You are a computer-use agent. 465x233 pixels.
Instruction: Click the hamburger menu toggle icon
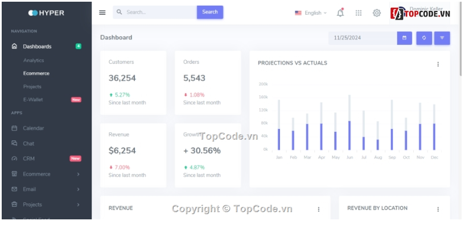(x=102, y=13)
